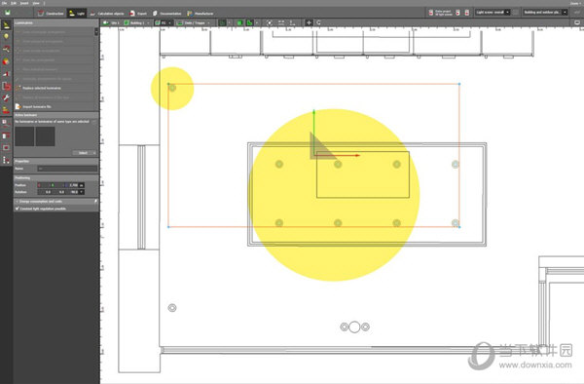The height and width of the screenshot is (384, 584).
Task: Click the pin icon in Energy consumption header
Action: tap(95, 202)
